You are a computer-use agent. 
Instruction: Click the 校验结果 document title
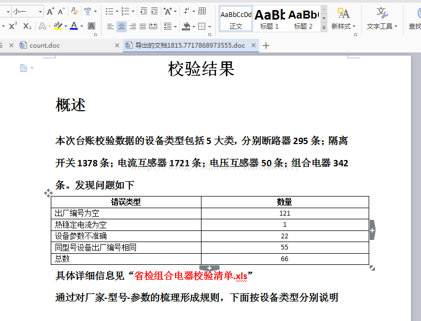[202, 69]
